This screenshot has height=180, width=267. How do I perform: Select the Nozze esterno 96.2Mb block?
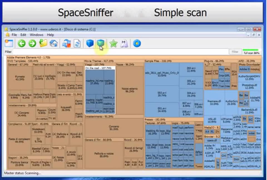point(129,90)
